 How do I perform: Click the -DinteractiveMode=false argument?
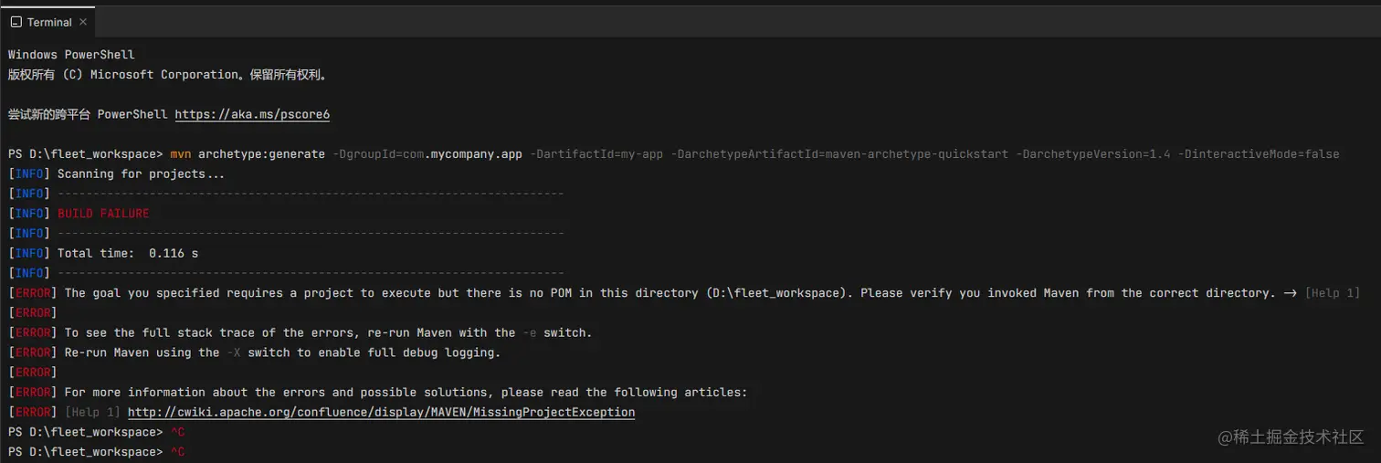point(1258,154)
